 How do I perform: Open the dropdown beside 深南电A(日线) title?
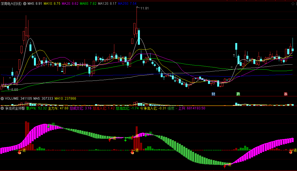[25, 4]
